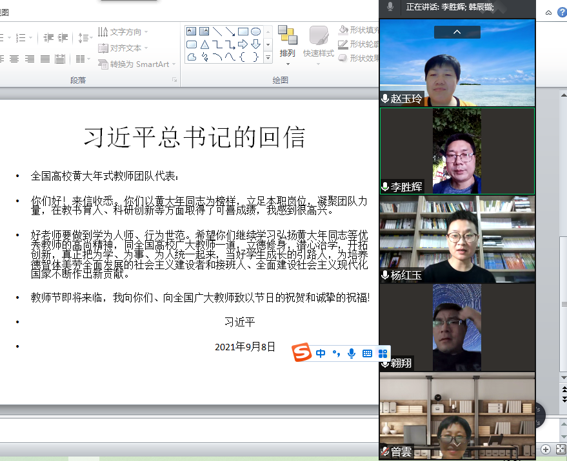567x461 pixels.
Task: Open the Sogou toolbox grid icon
Action: 383,353
